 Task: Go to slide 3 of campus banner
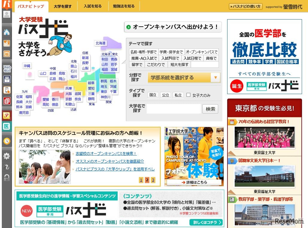153,180
